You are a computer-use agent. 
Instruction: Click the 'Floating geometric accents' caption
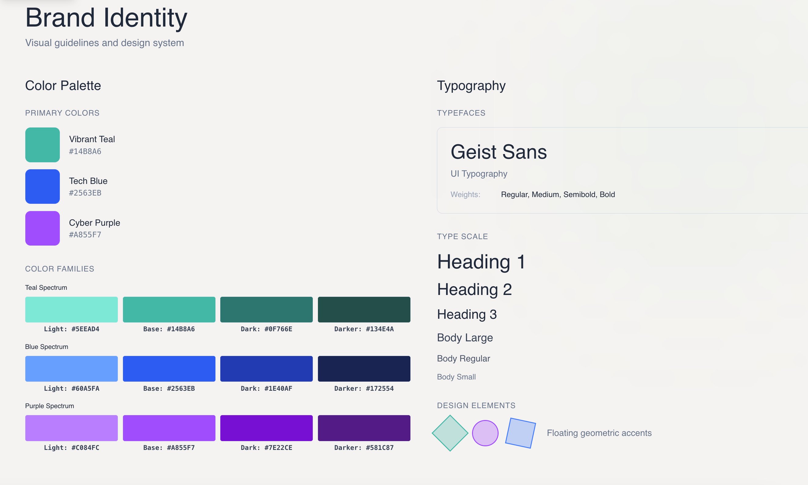(x=599, y=433)
